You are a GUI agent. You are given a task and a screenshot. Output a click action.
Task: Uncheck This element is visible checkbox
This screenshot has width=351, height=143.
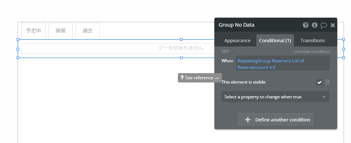[320, 82]
